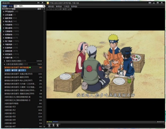Expand the 热门电影 category
Screen dimensions: 166x129
(4, 41)
